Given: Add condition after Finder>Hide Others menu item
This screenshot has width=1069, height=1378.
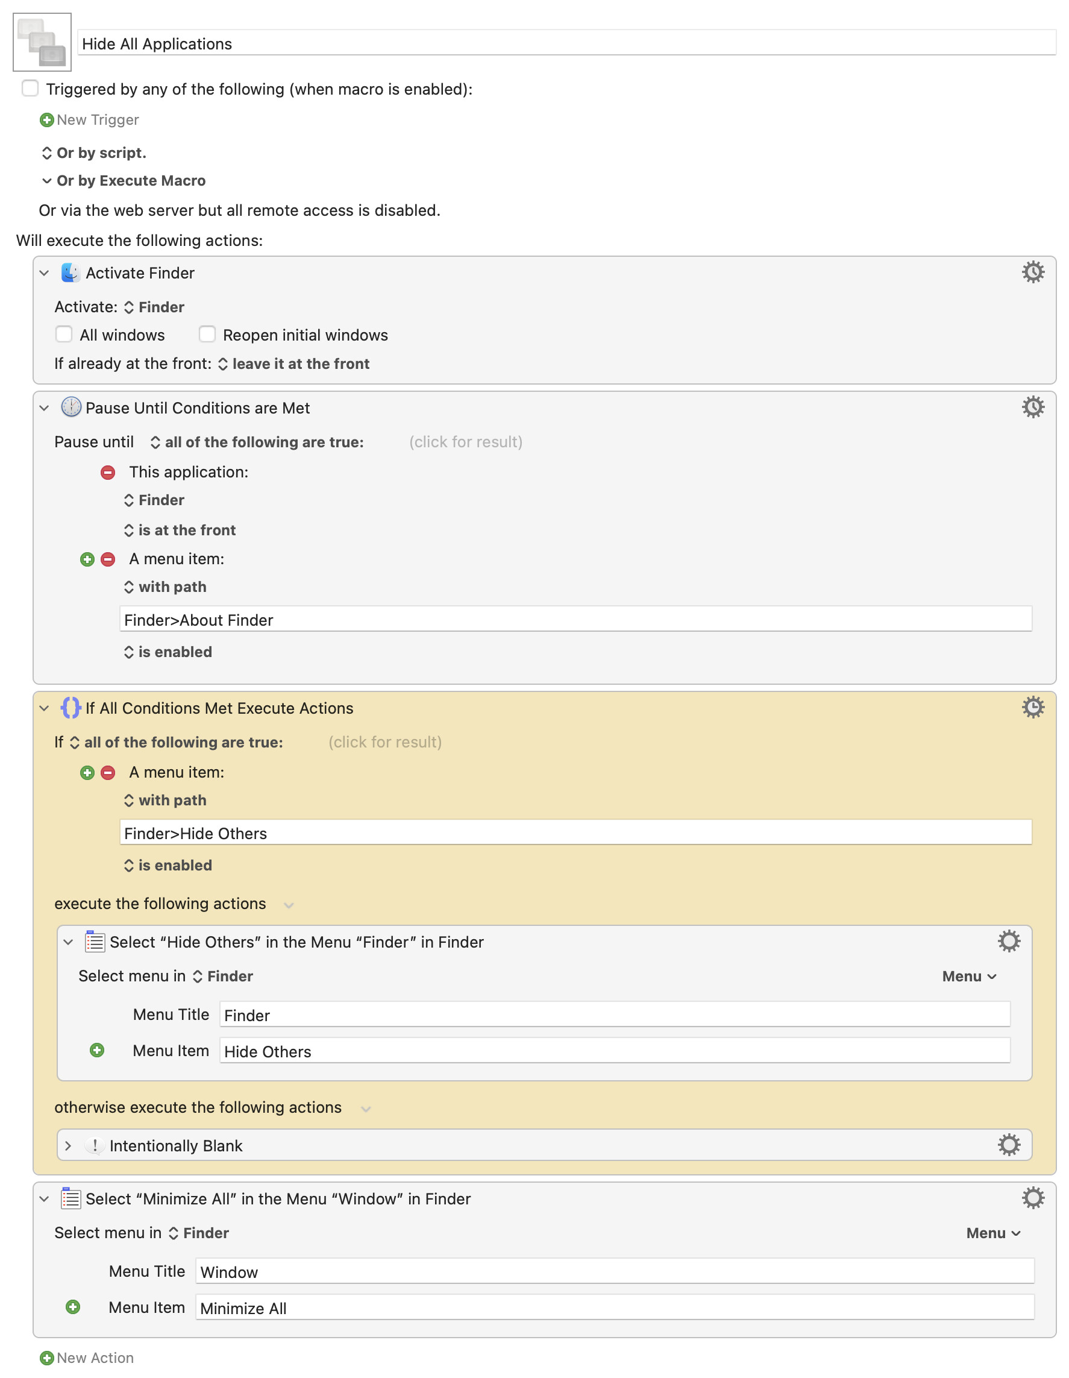Looking at the screenshot, I should [x=87, y=772].
